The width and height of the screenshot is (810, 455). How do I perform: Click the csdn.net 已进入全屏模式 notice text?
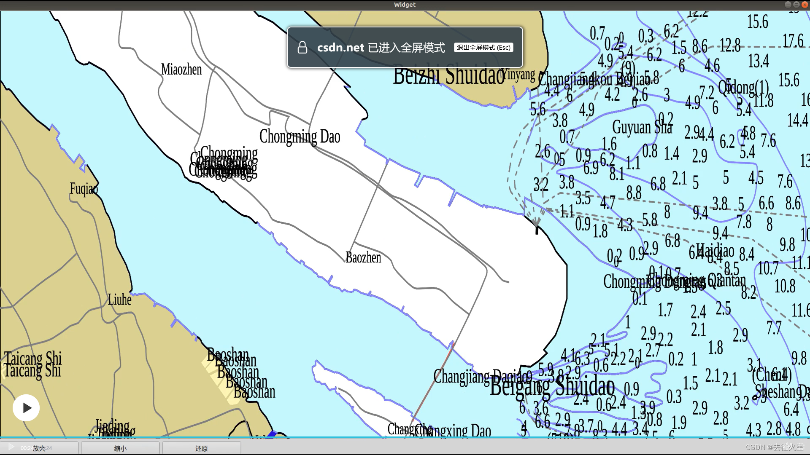coord(381,48)
